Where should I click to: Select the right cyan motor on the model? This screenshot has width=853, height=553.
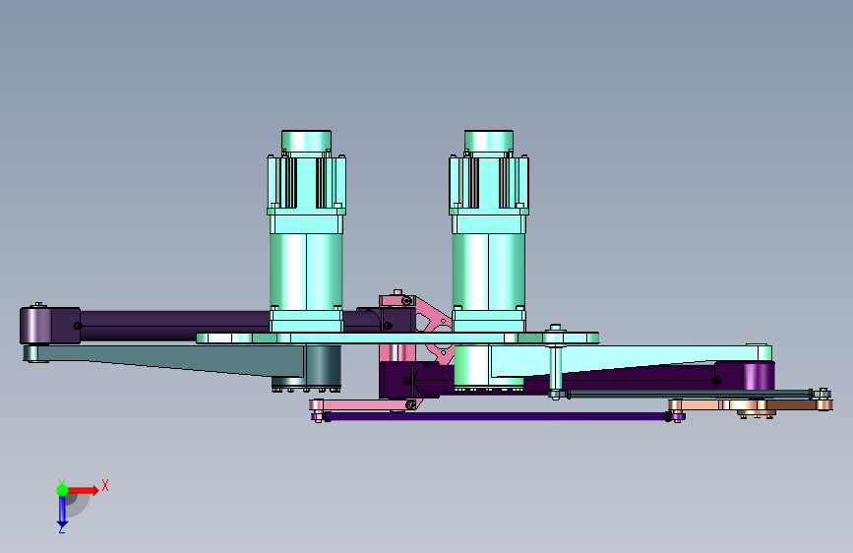pos(489,231)
